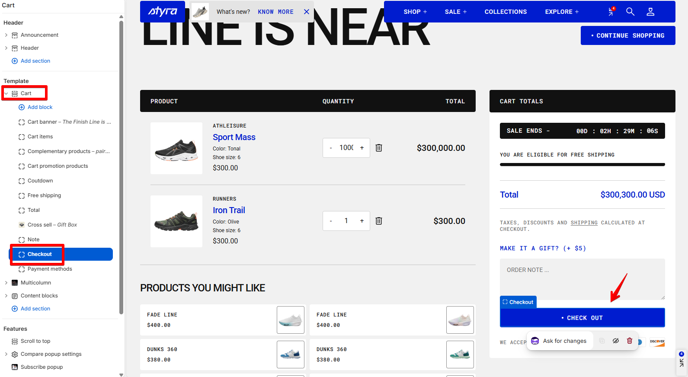This screenshot has height=377, width=688.
Task: Select the Complementary products block
Action: point(64,151)
